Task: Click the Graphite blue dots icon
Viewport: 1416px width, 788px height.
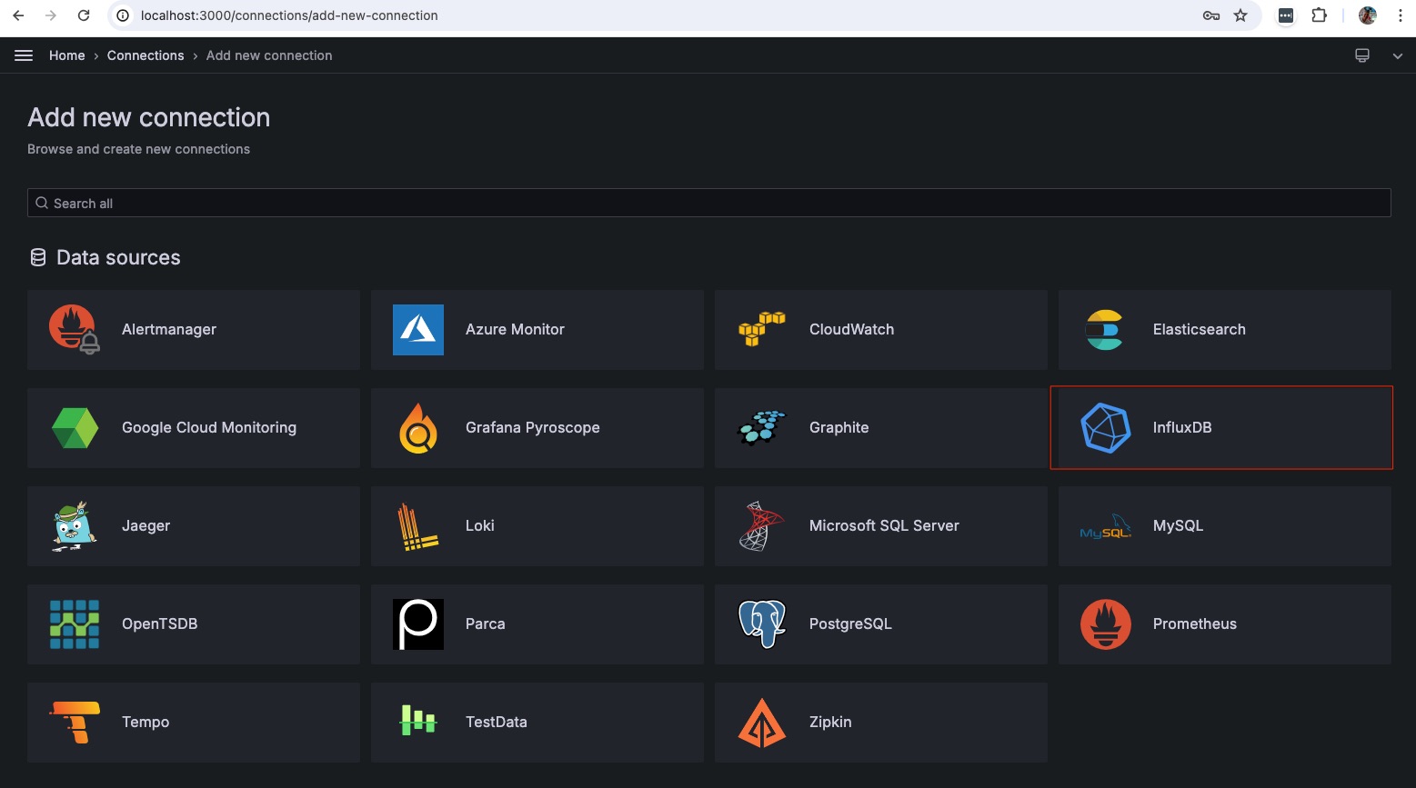Action: pos(762,427)
